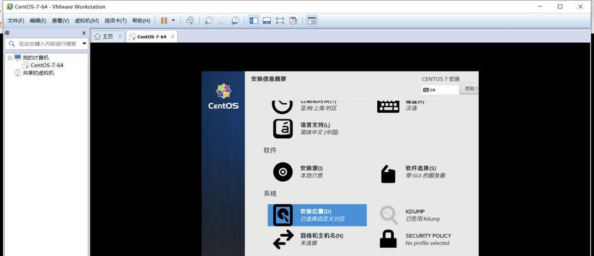Collapse the 我的计算机 tree node
This screenshot has height=256, width=594.
click(10, 58)
